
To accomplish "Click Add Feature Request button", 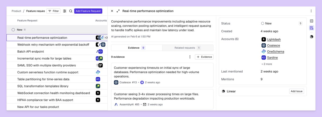I will (88, 11).
